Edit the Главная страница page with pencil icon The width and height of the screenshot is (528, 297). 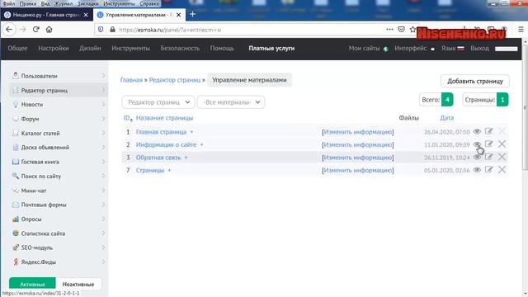pyautogui.click(x=489, y=131)
